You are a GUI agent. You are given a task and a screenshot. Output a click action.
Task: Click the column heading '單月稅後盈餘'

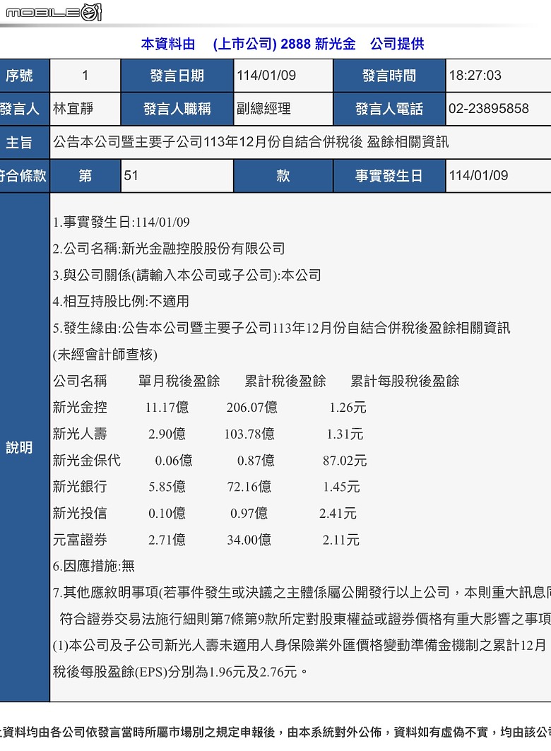179,382
